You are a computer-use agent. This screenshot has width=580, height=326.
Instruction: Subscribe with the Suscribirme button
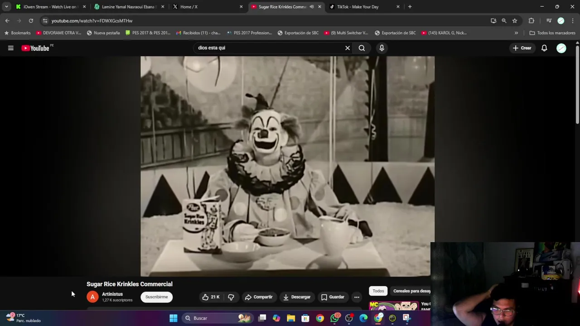click(x=156, y=297)
